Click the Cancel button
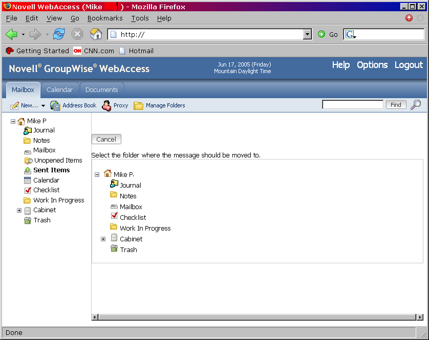 click(x=106, y=139)
